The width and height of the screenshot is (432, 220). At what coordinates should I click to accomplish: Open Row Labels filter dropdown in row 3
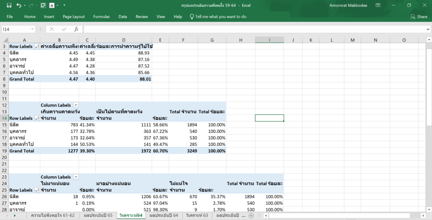tap(37, 46)
